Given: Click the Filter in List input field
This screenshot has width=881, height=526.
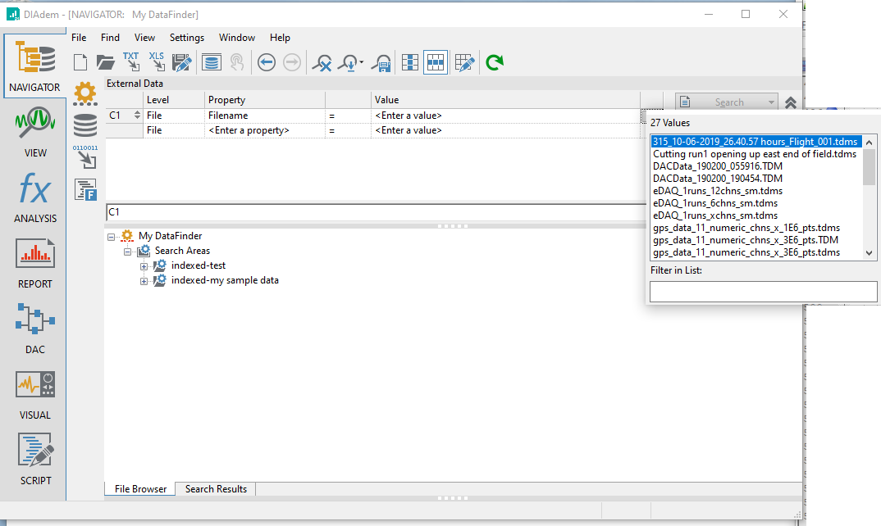Looking at the screenshot, I should click(763, 291).
